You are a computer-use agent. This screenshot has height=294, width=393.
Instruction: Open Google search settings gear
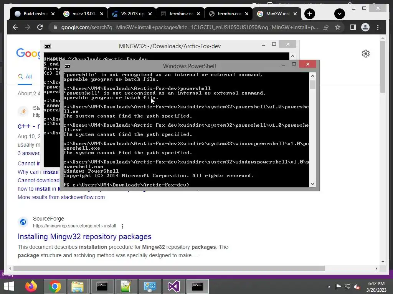[366, 54]
